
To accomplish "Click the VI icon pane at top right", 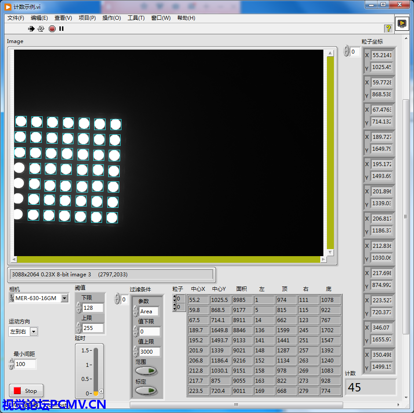I will click(x=401, y=24).
